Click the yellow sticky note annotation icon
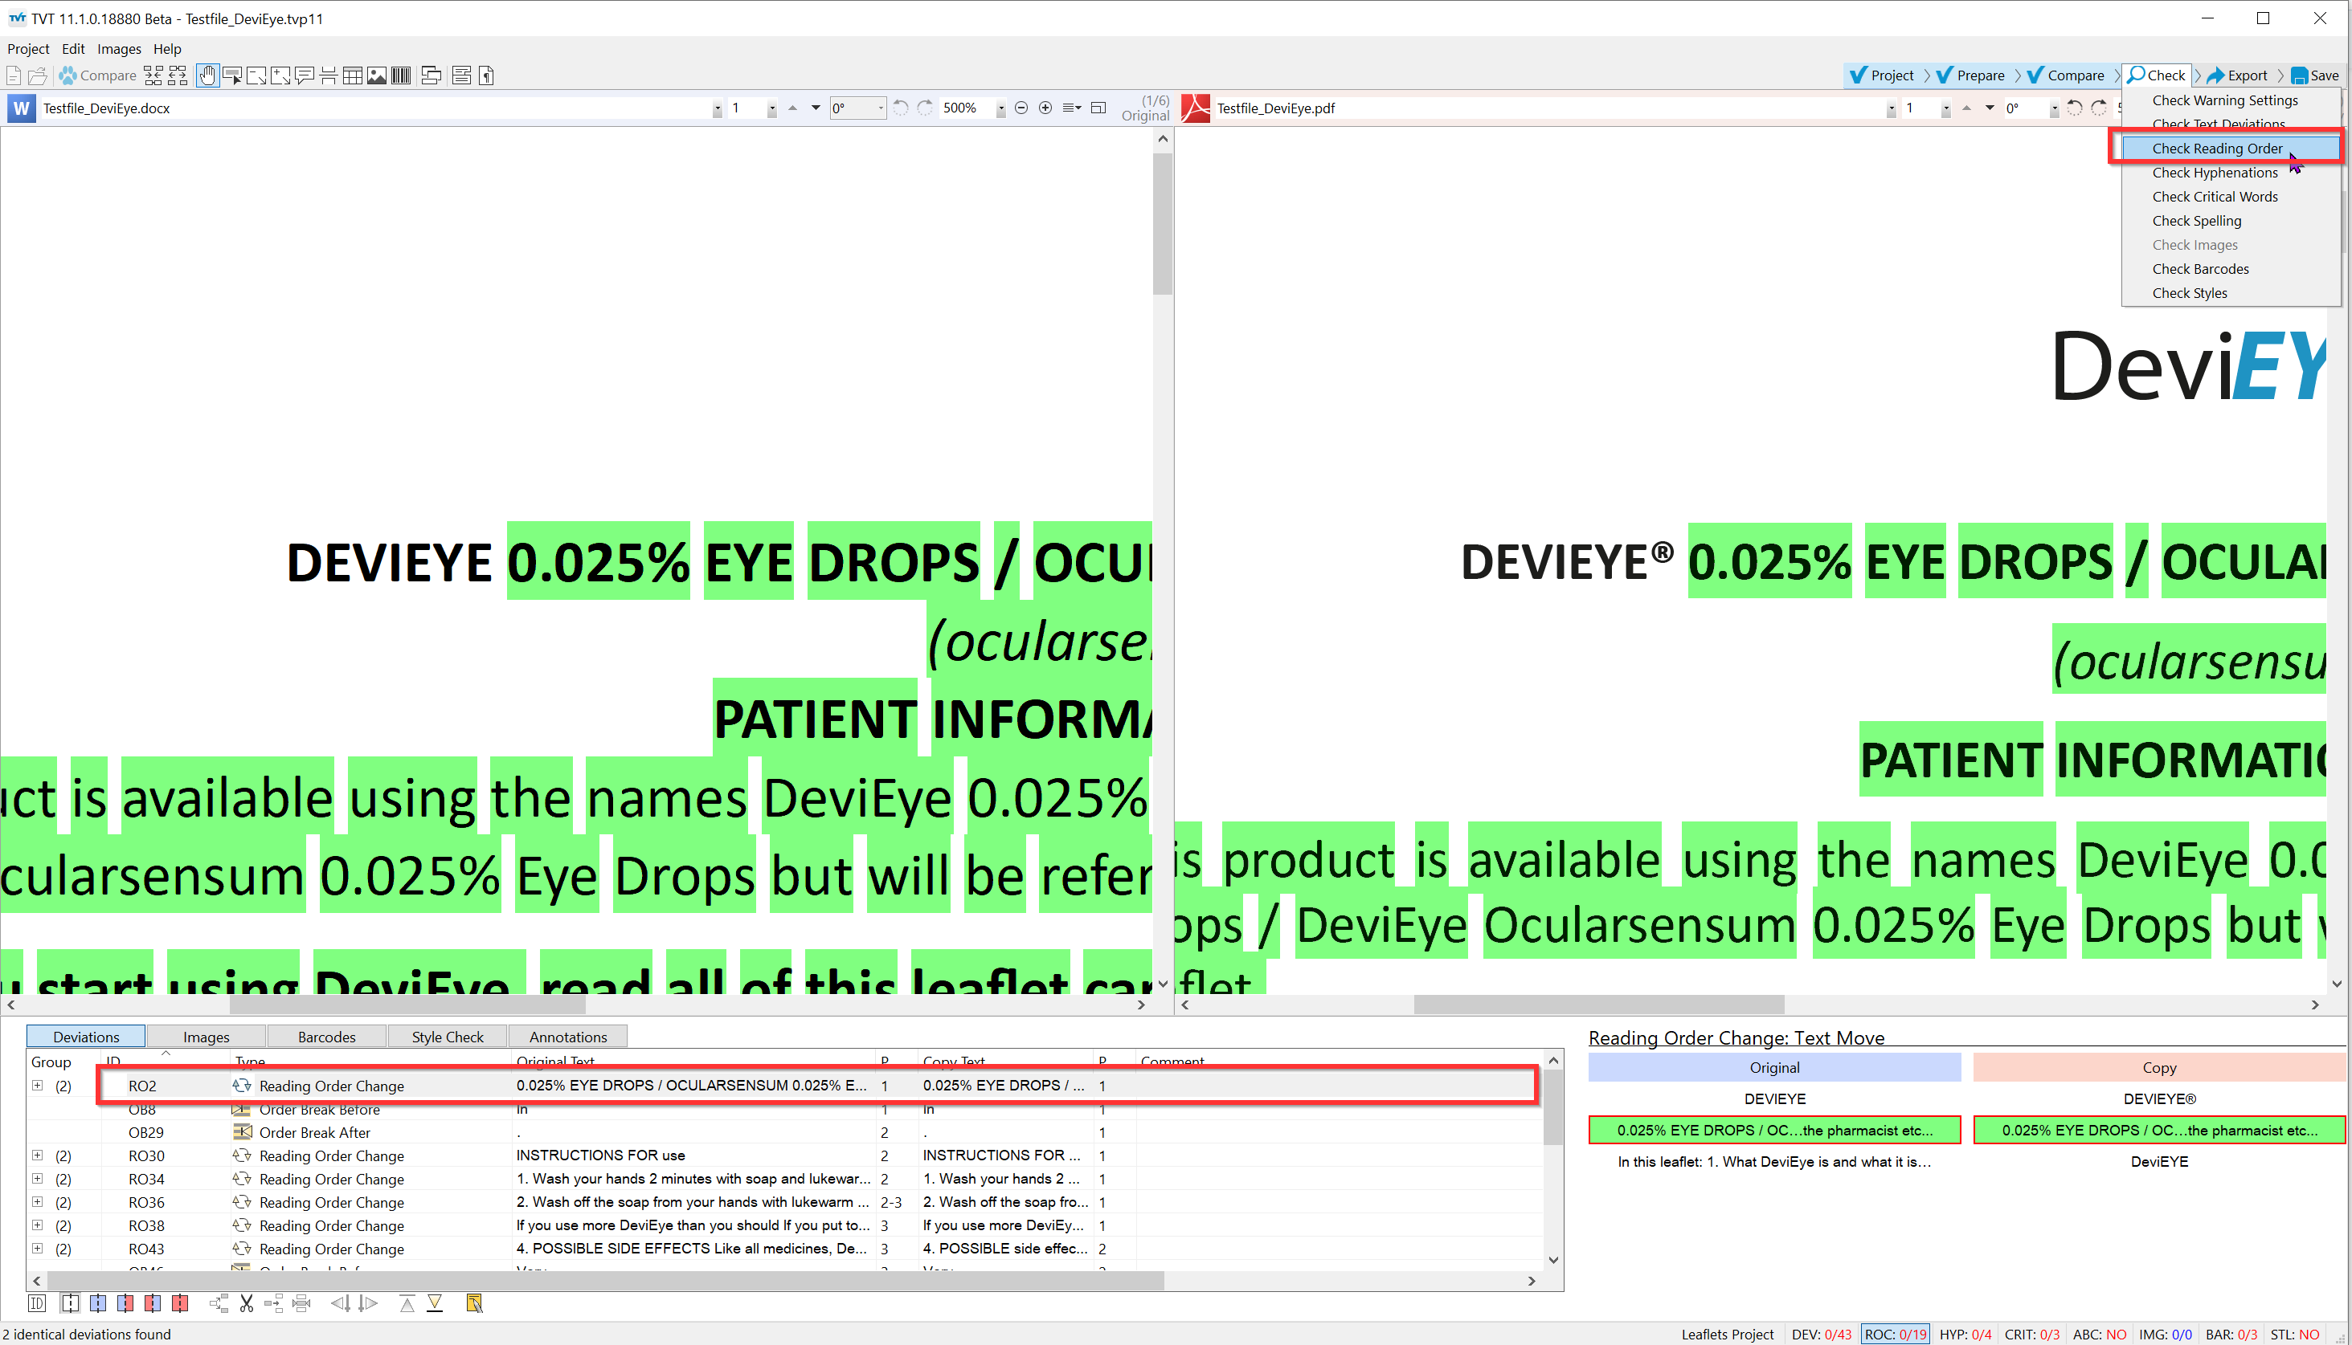2352x1345 pixels. (x=474, y=1302)
